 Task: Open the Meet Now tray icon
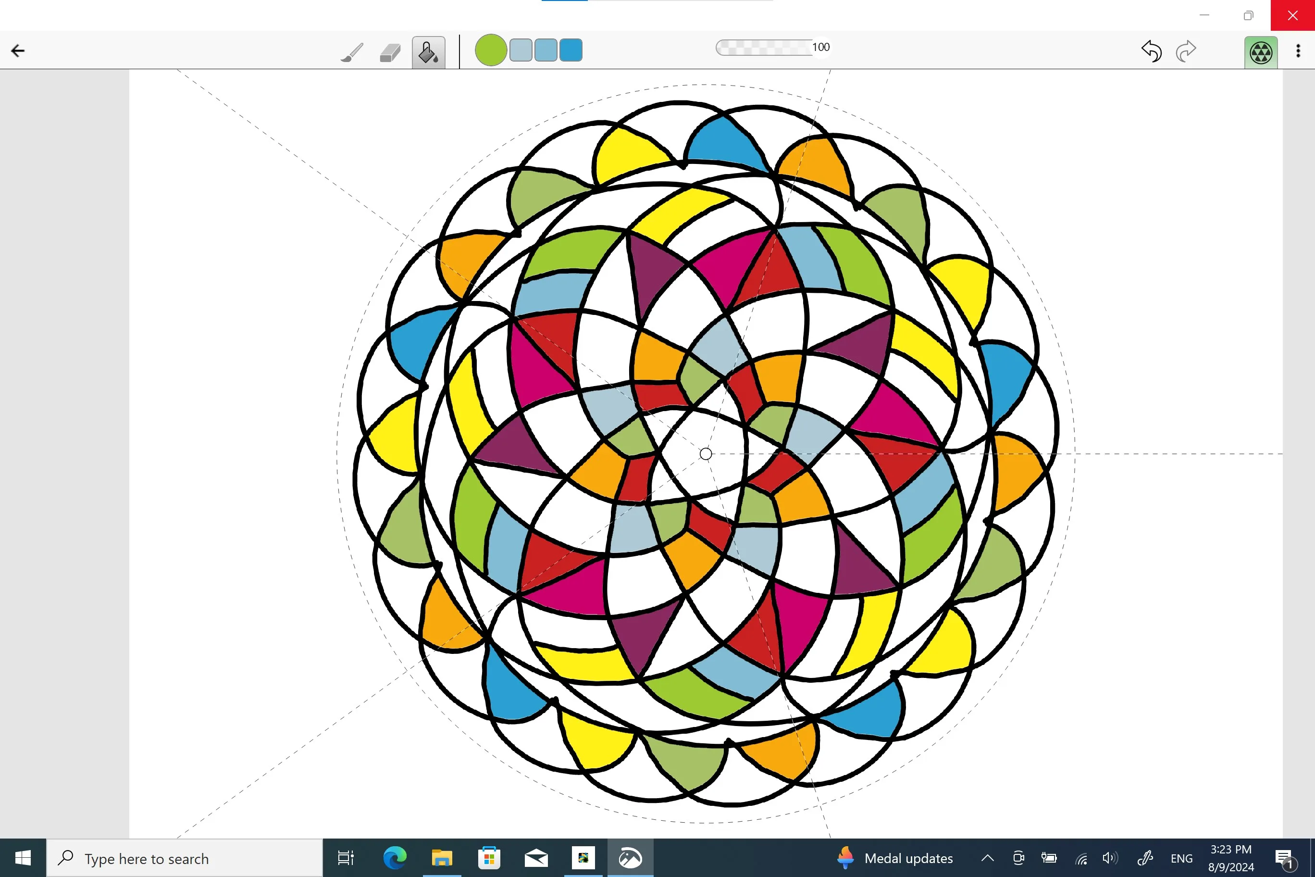(1018, 858)
